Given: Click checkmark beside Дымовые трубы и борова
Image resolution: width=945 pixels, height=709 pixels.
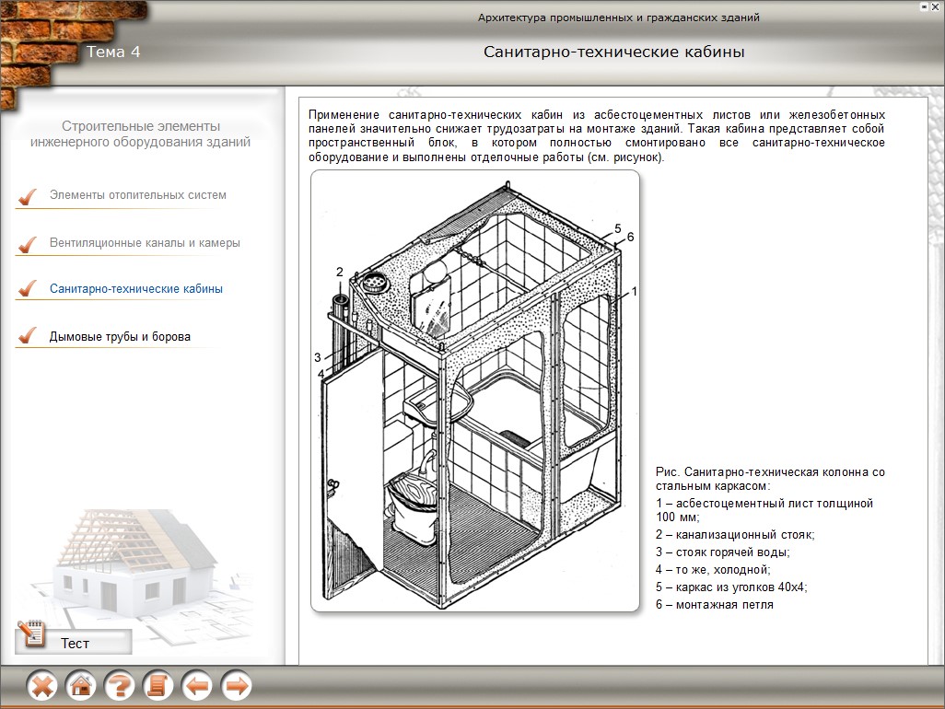Looking at the screenshot, I should [28, 336].
